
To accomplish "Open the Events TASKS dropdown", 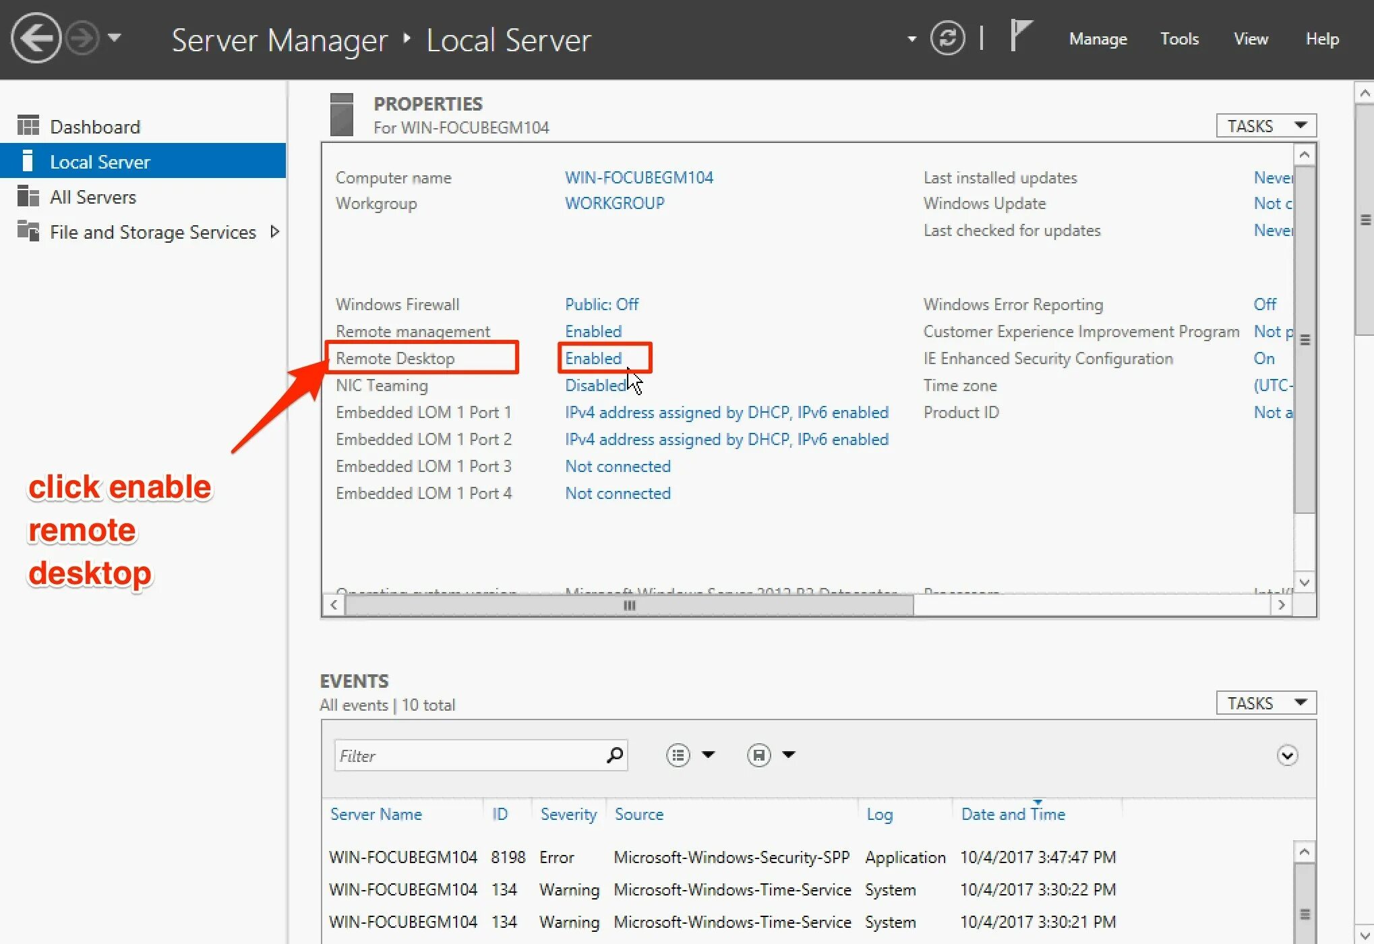I will click(x=1265, y=703).
